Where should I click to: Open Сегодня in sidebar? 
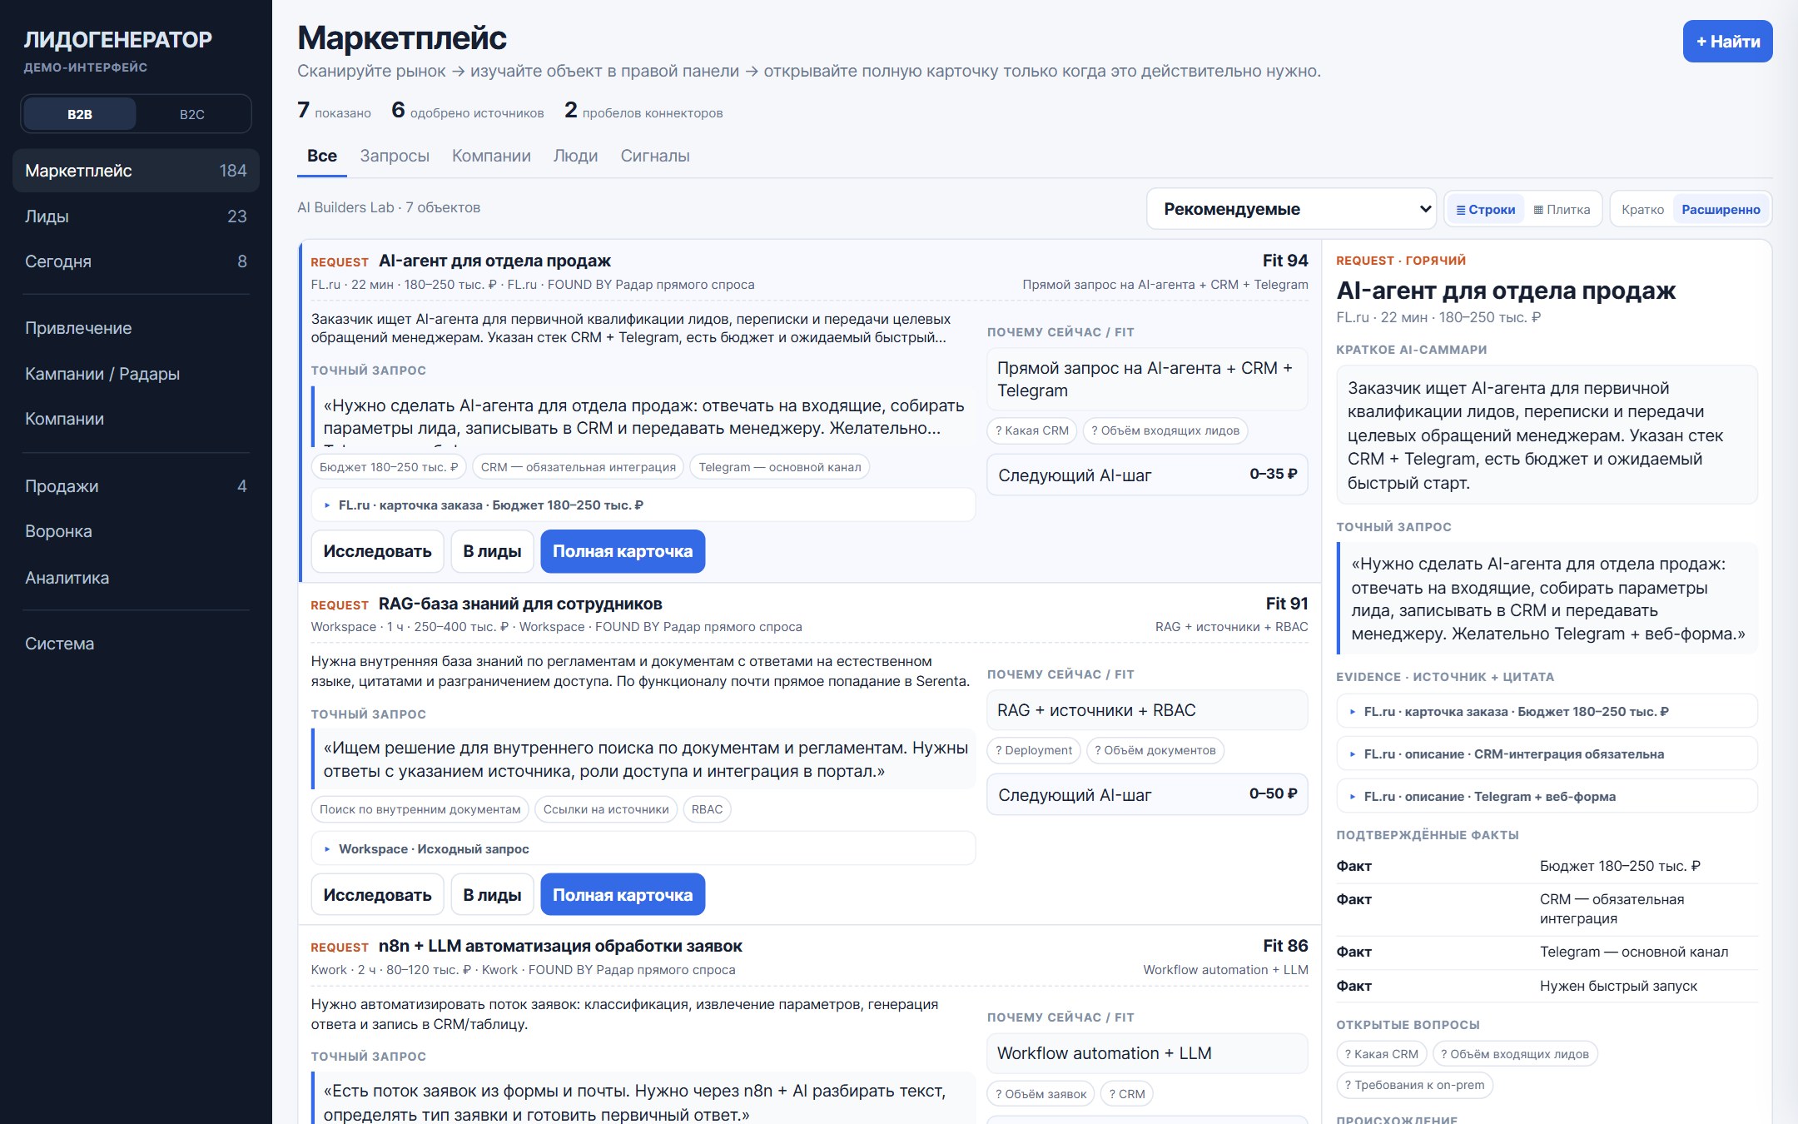(x=136, y=261)
